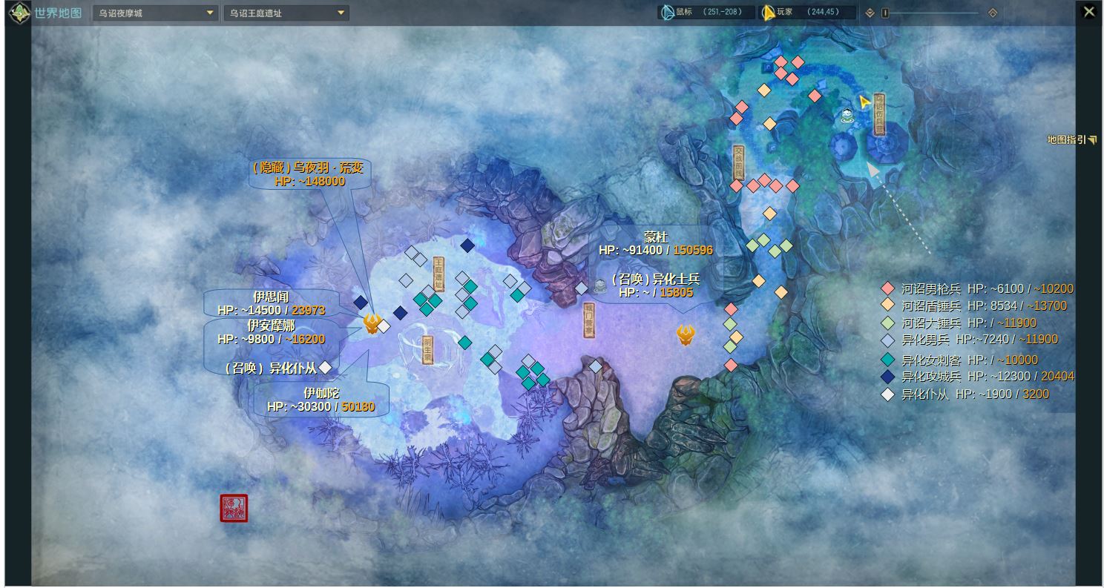The image size is (1104, 588).
Task: Click the 交战前线 location label
Action: [x=738, y=163]
